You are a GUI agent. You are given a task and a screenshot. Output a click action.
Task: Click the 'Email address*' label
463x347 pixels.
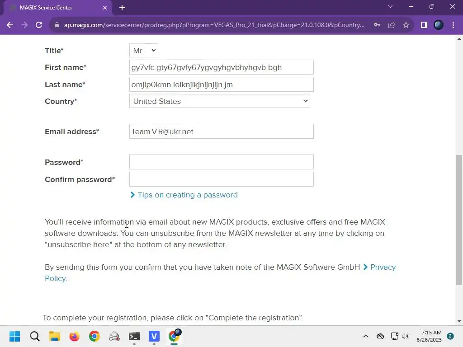coord(72,131)
